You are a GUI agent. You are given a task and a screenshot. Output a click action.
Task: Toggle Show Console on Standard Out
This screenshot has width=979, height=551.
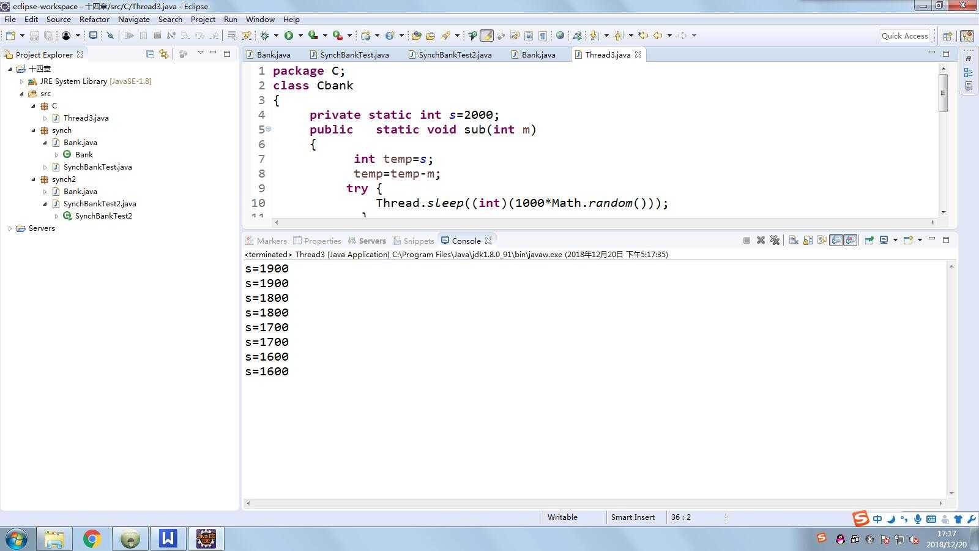click(x=836, y=240)
